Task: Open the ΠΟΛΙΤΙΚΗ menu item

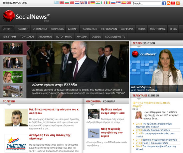Action: pos(22,29)
